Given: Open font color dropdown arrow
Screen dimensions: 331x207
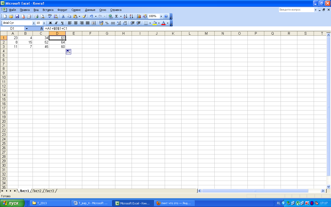Looking at the screenshot, I should [x=168, y=23].
